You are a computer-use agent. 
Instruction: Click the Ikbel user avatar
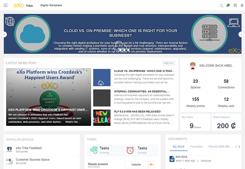pos(193,66)
